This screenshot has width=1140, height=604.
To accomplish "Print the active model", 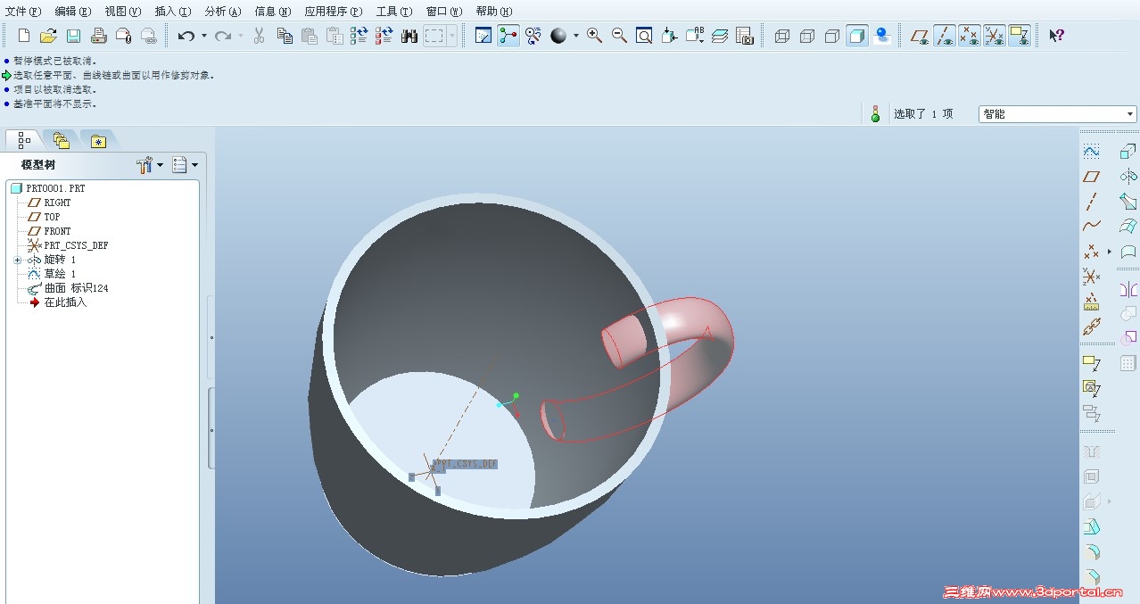I will pyautogui.click(x=99, y=36).
